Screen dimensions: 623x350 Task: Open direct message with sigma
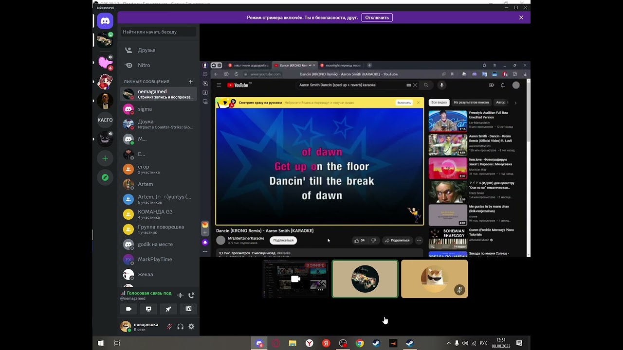pyautogui.click(x=159, y=109)
